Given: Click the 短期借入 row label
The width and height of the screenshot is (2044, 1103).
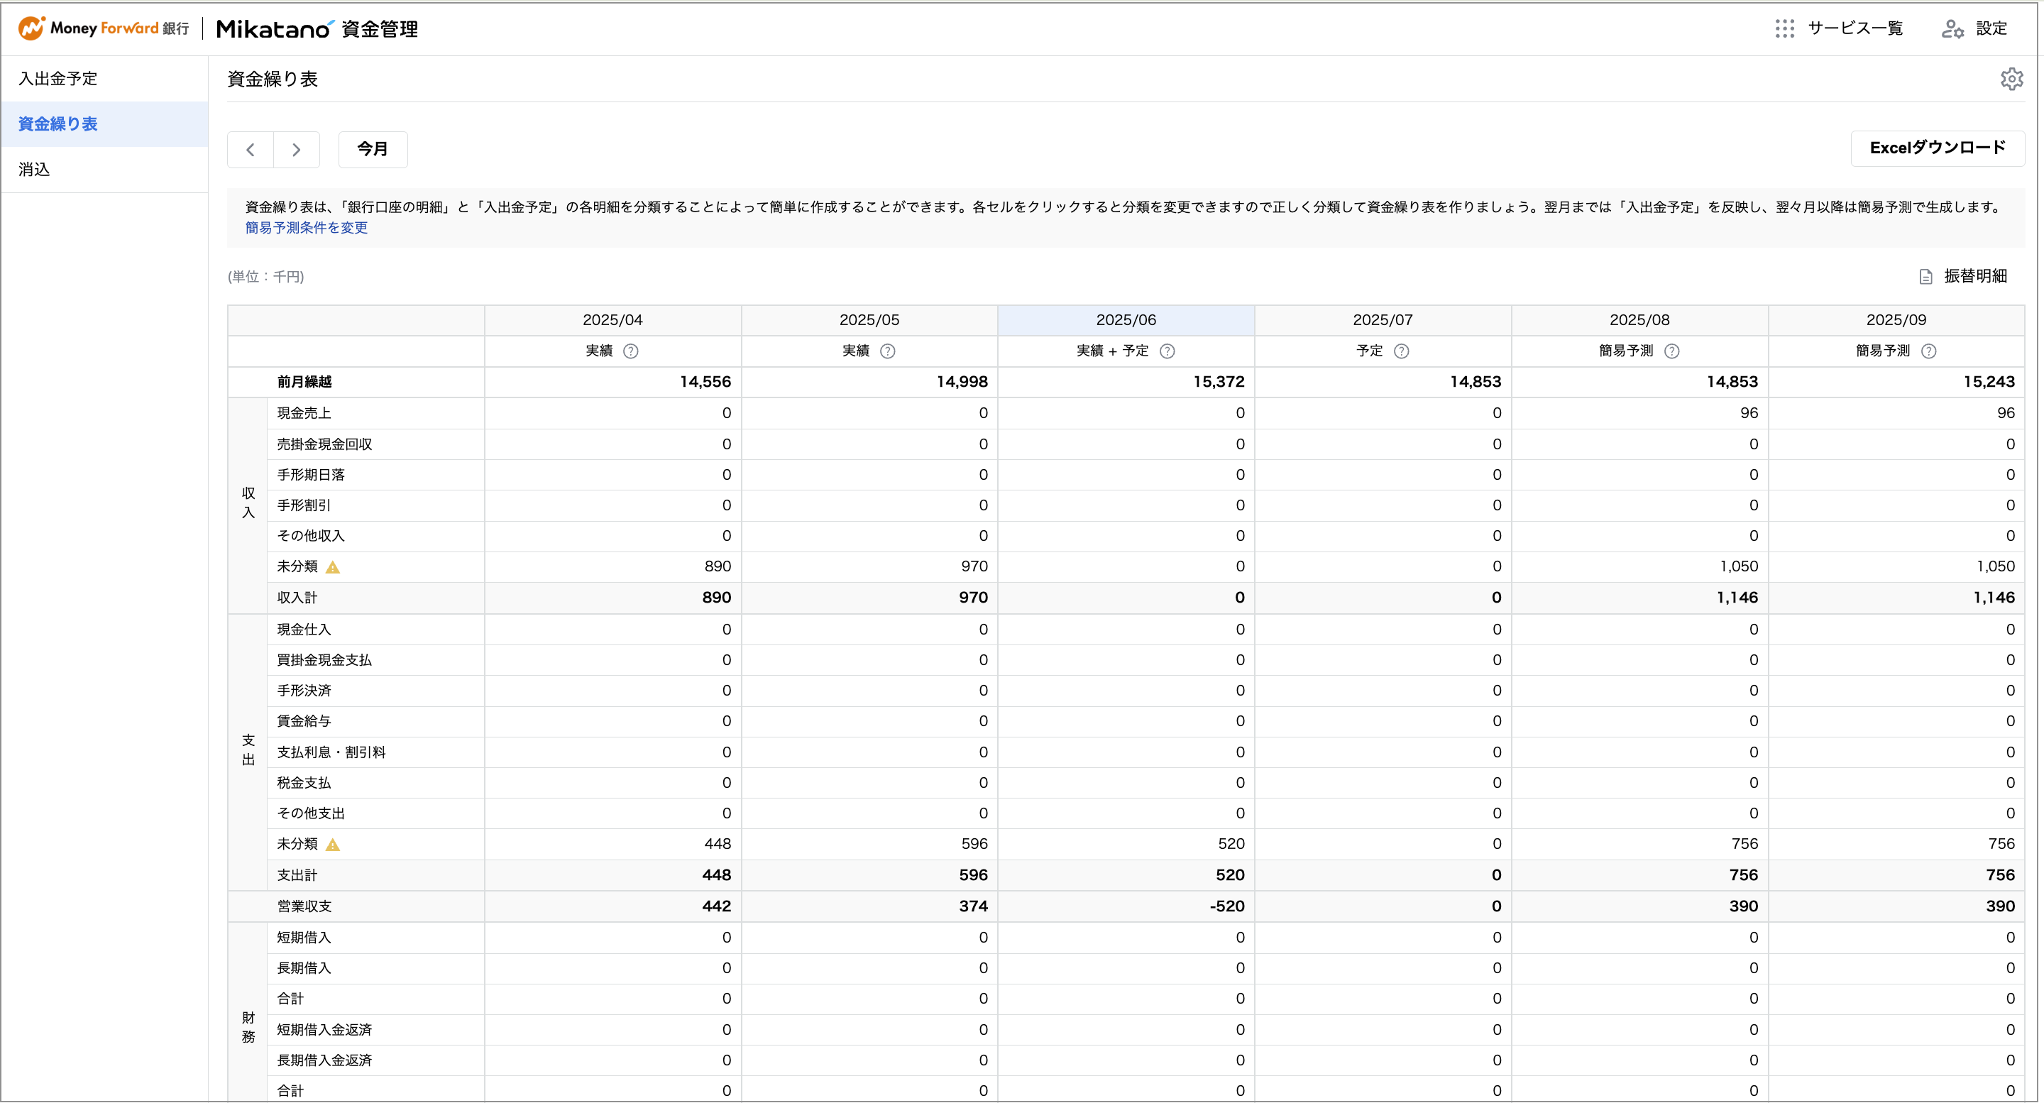Looking at the screenshot, I should click(304, 938).
